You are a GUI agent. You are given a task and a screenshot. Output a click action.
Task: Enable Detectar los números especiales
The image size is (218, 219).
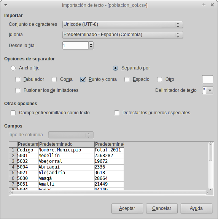pos(116,113)
